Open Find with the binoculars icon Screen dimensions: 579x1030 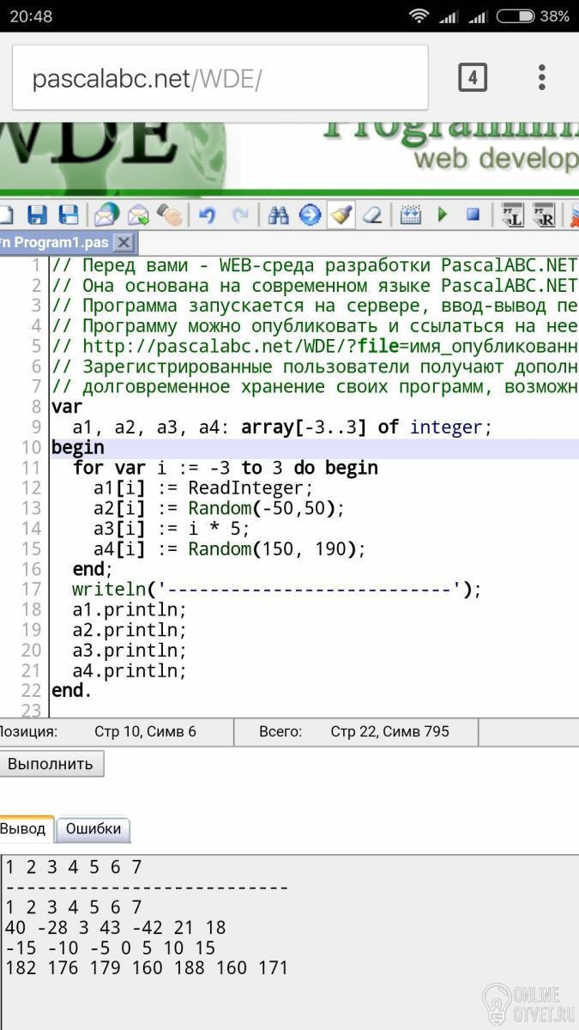click(x=278, y=215)
